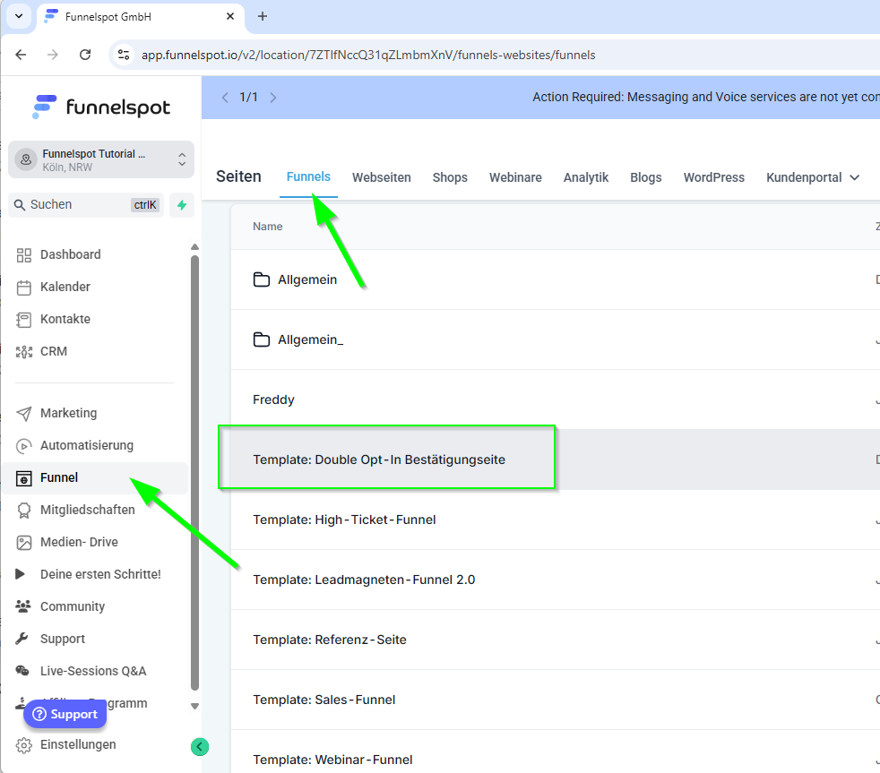Open Template: High-Ticket-Funnel
Viewport: 880px width, 773px height.
tap(344, 520)
